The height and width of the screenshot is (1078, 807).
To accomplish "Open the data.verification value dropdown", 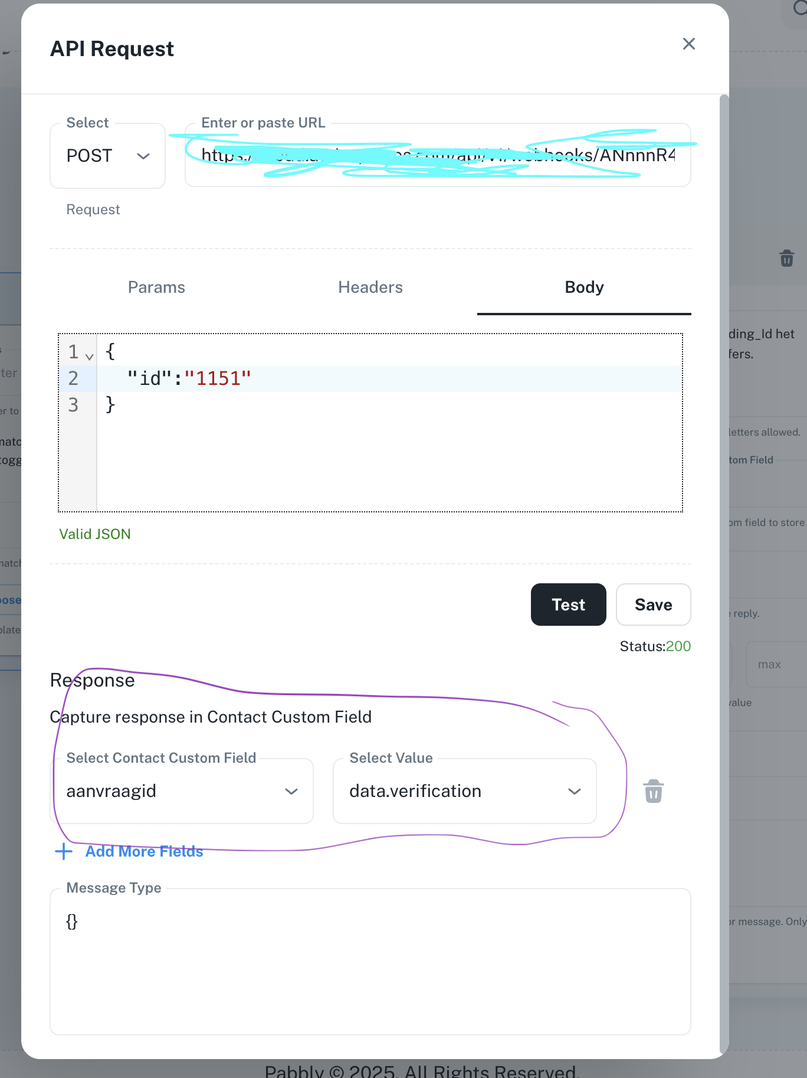I will point(465,791).
